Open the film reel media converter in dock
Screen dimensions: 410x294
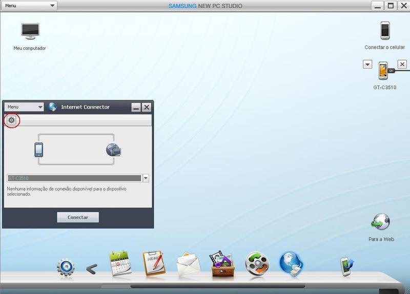click(257, 264)
